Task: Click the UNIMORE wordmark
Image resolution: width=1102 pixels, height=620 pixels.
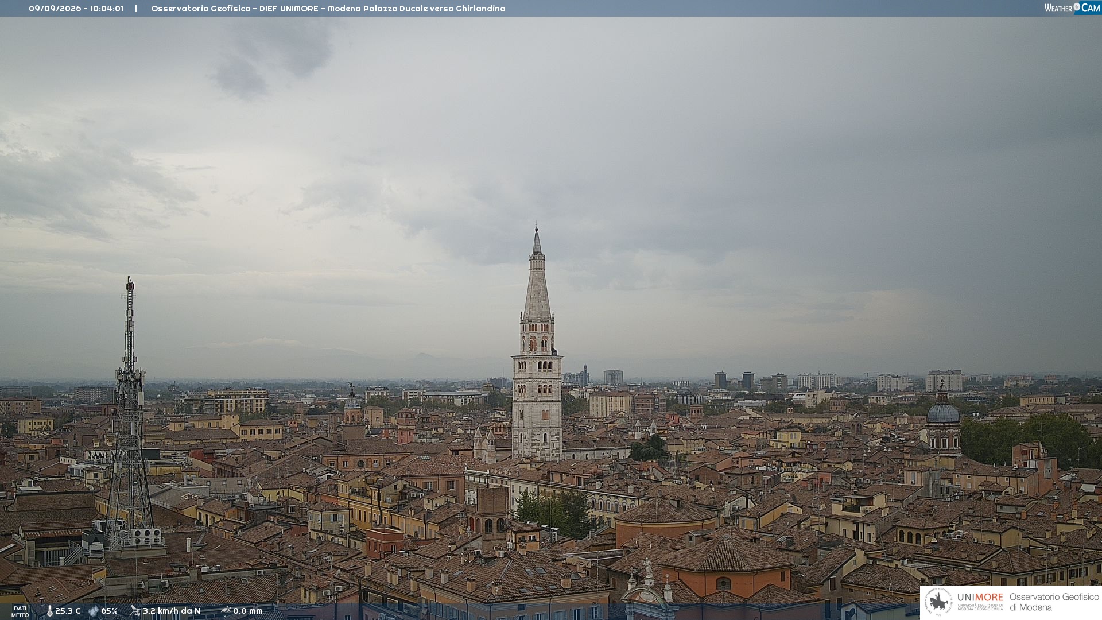Action: pos(980,598)
